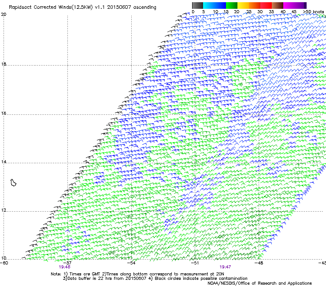Click the "Data buffer is 22 hrs" note line

coord(155,279)
